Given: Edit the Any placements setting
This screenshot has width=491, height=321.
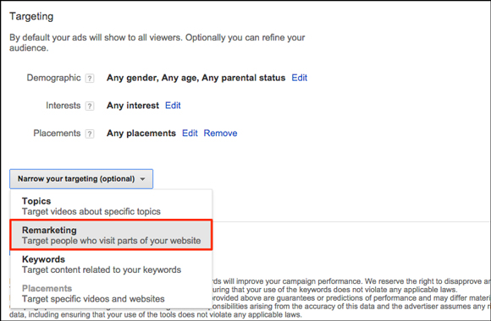Looking at the screenshot, I should point(190,133).
